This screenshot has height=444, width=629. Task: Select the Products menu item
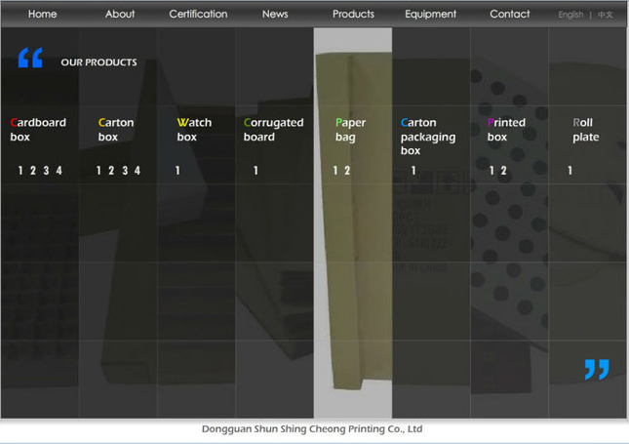click(x=353, y=14)
